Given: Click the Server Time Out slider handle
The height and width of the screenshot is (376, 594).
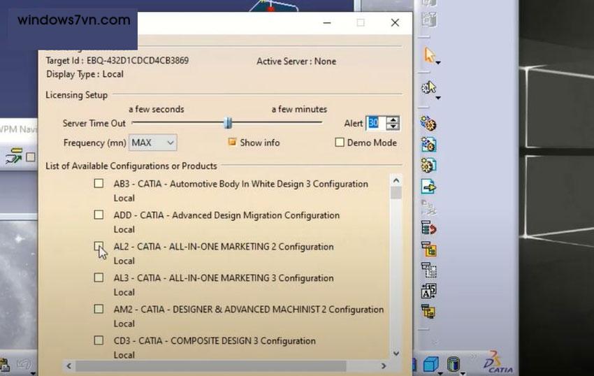Looking at the screenshot, I should coord(228,123).
